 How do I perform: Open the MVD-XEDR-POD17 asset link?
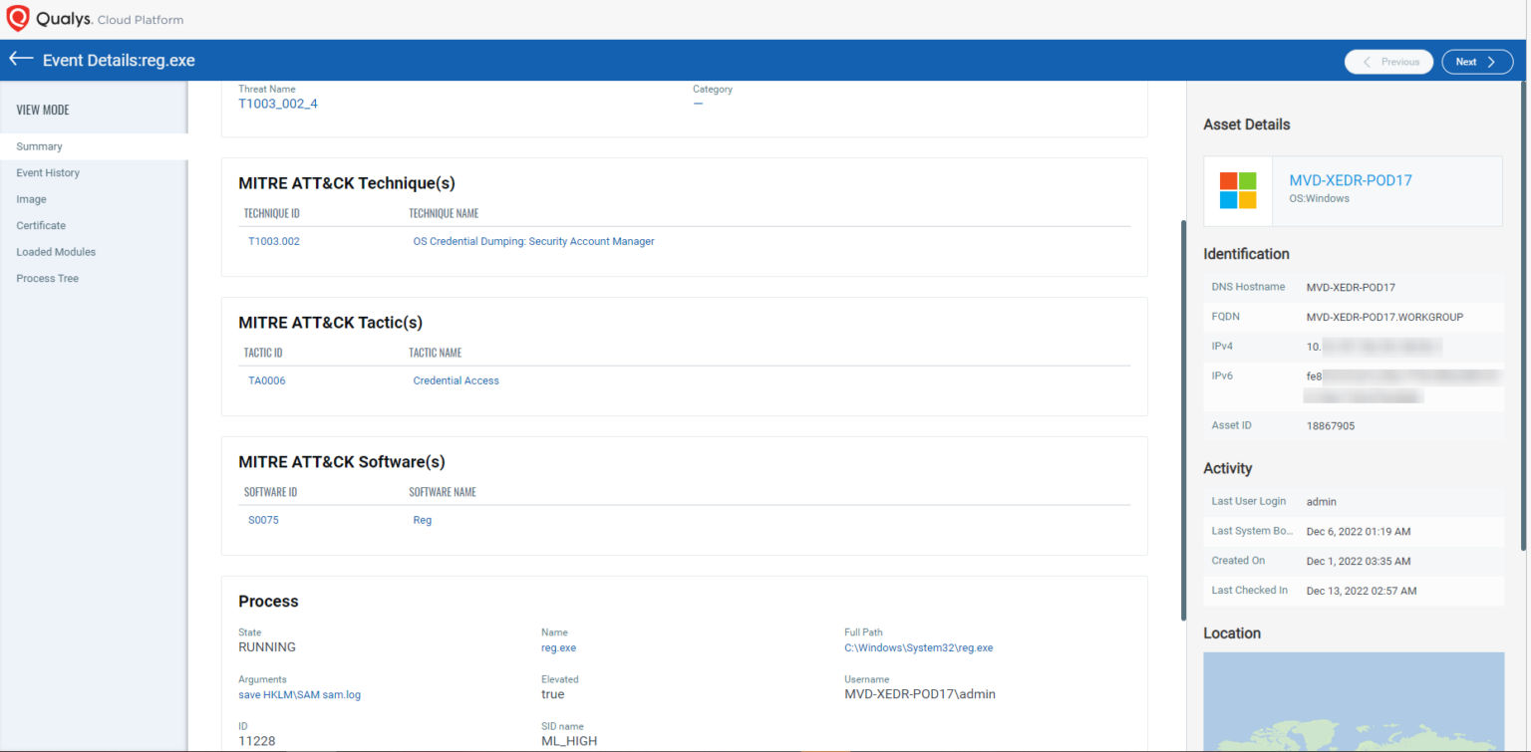click(1351, 180)
